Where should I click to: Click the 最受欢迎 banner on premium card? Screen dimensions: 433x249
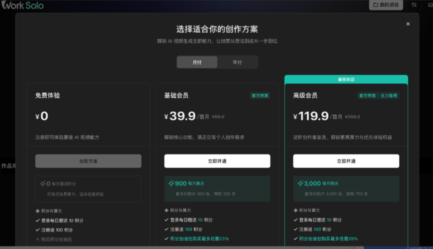point(346,79)
